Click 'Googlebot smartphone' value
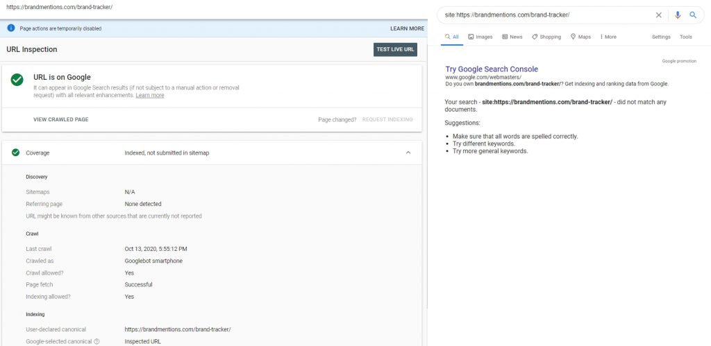 [153, 261]
